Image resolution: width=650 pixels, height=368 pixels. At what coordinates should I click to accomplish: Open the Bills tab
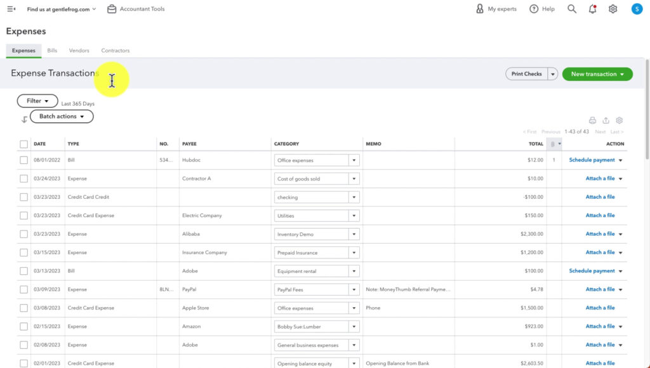52,50
